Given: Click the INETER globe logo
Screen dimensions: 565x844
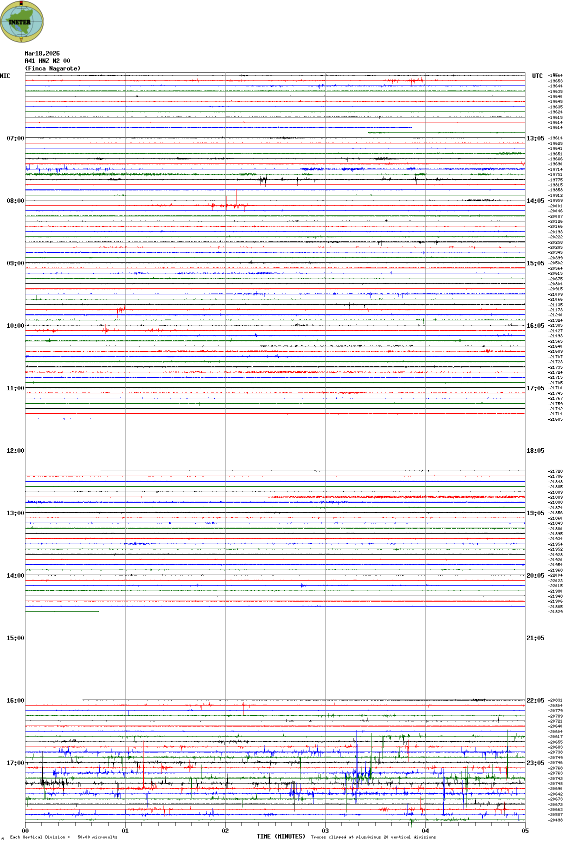Looking at the screenshot, I should [x=22, y=21].
